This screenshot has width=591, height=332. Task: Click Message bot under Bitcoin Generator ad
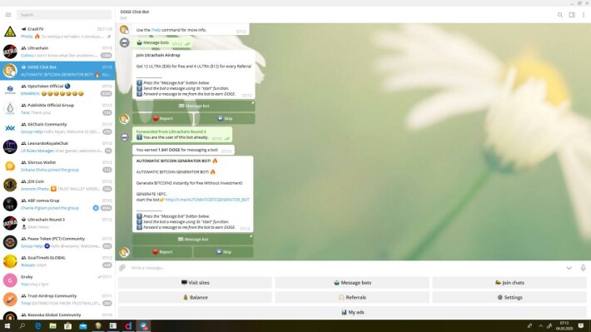[x=192, y=240]
